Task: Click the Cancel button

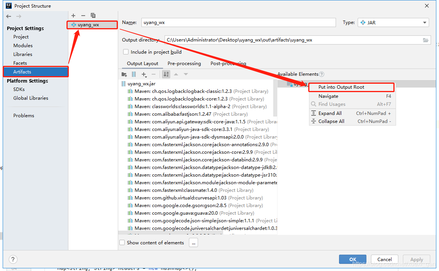Action: coord(384,259)
